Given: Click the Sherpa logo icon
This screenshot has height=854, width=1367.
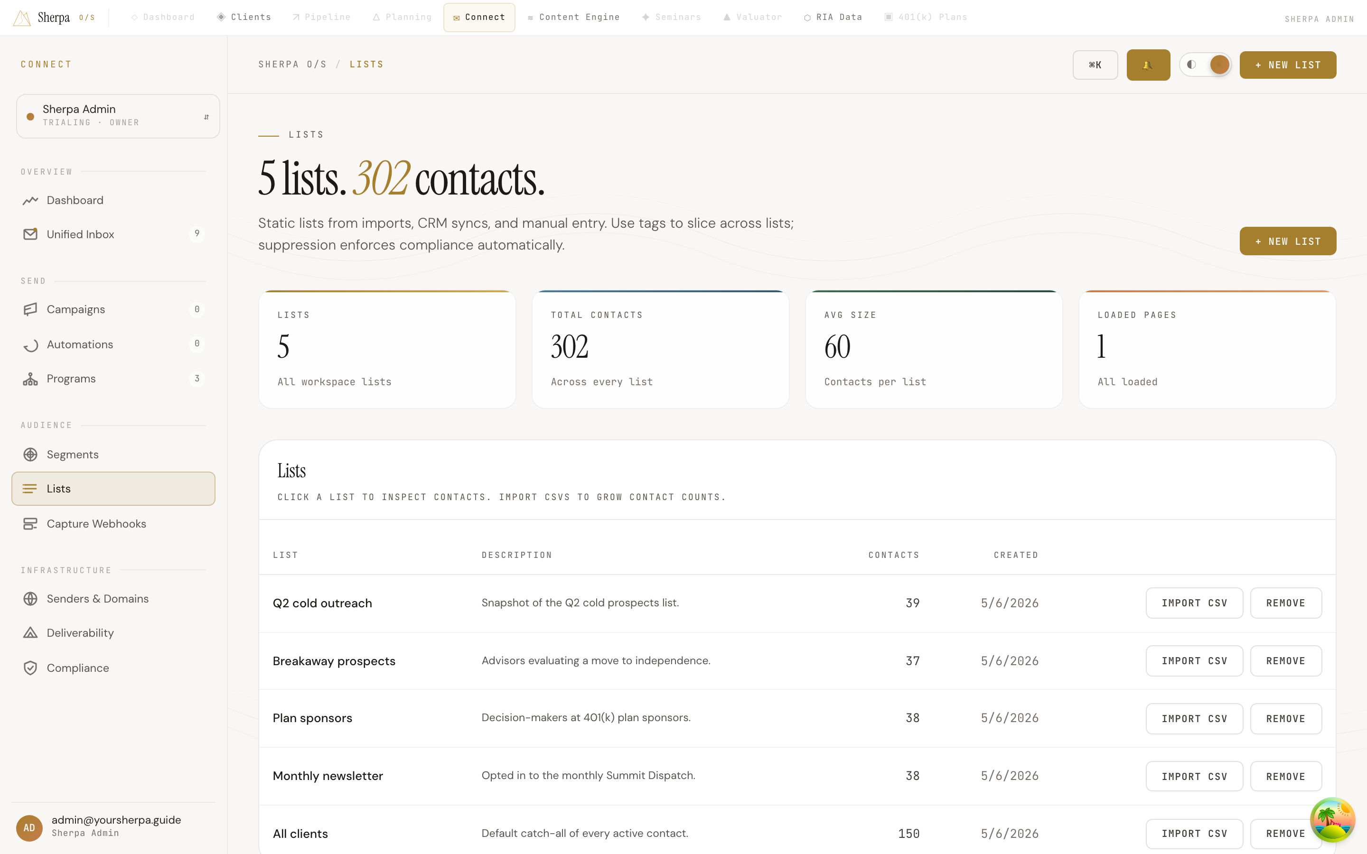Looking at the screenshot, I should pyautogui.click(x=21, y=18).
